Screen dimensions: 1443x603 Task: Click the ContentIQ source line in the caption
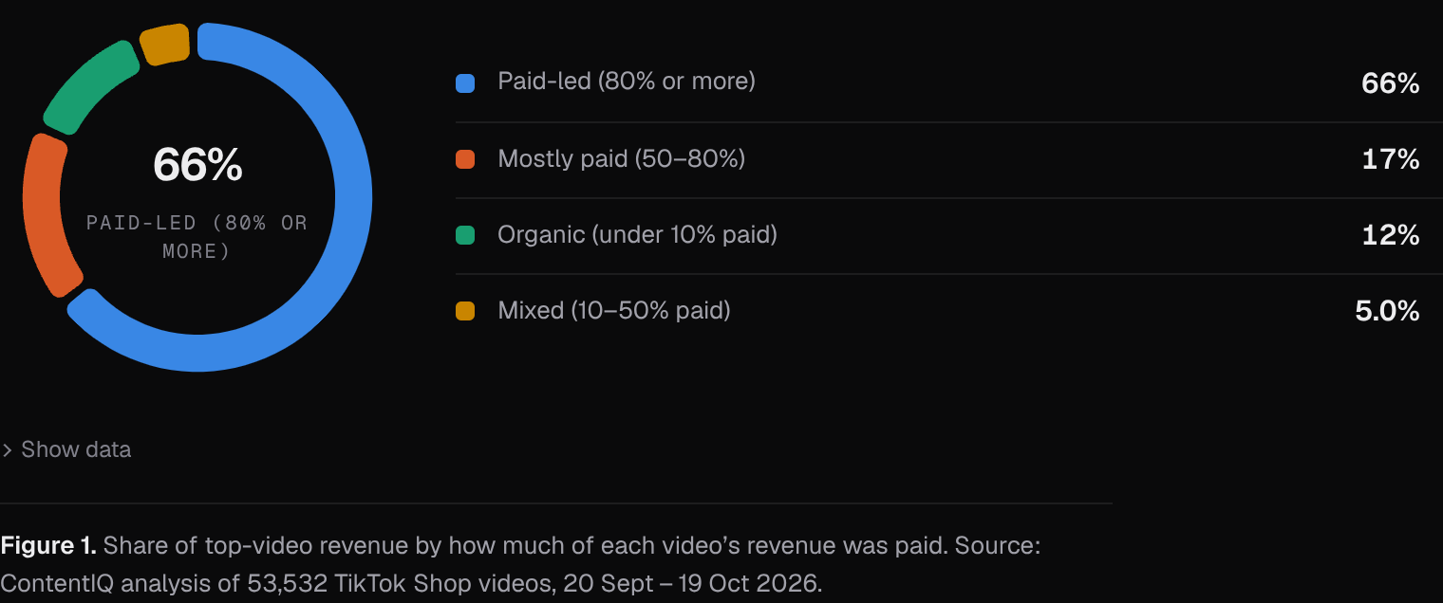click(410, 583)
